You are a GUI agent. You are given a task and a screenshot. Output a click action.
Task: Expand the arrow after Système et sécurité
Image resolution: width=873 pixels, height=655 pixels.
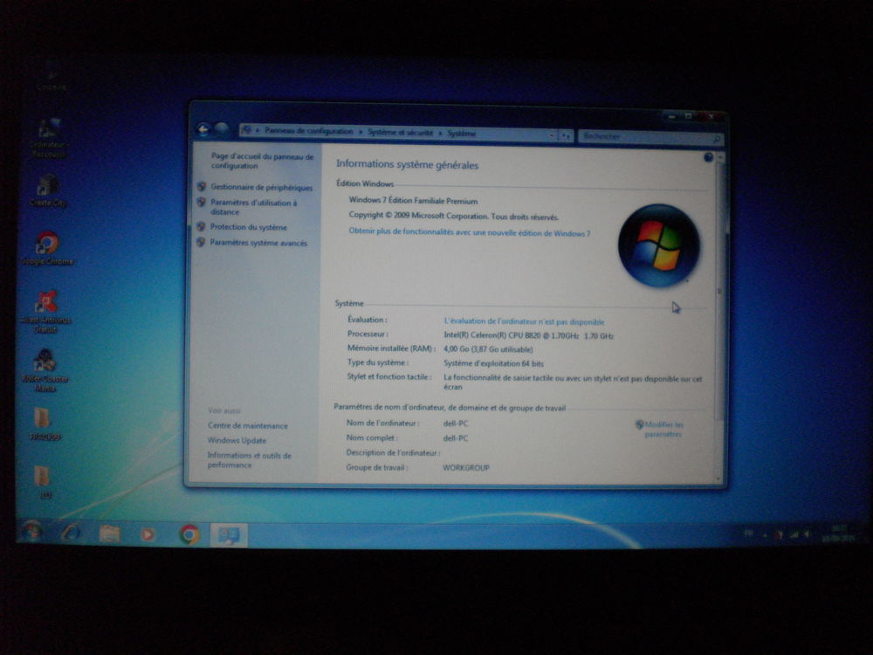pos(441,134)
